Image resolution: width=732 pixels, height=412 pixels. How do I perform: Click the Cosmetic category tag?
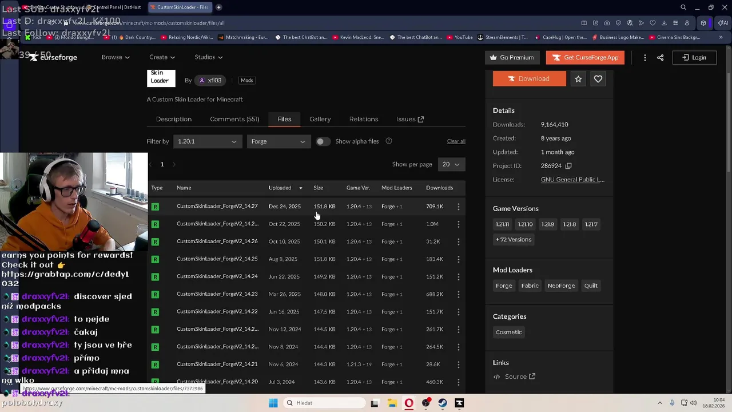tap(509, 332)
